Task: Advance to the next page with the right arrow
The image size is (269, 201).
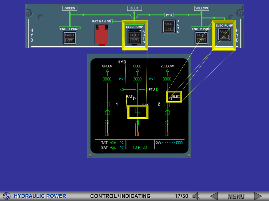Action: (257, 196)
